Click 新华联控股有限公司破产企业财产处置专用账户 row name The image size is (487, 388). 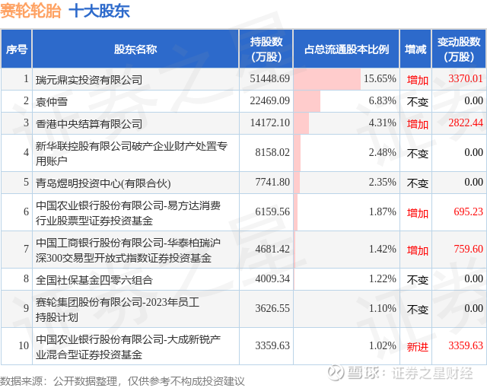132,153
